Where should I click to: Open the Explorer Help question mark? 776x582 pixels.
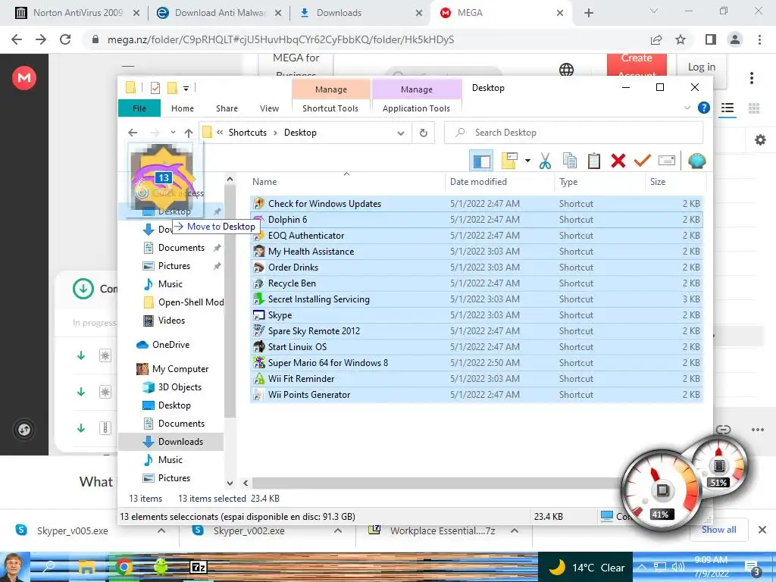(x=703, y=108)
